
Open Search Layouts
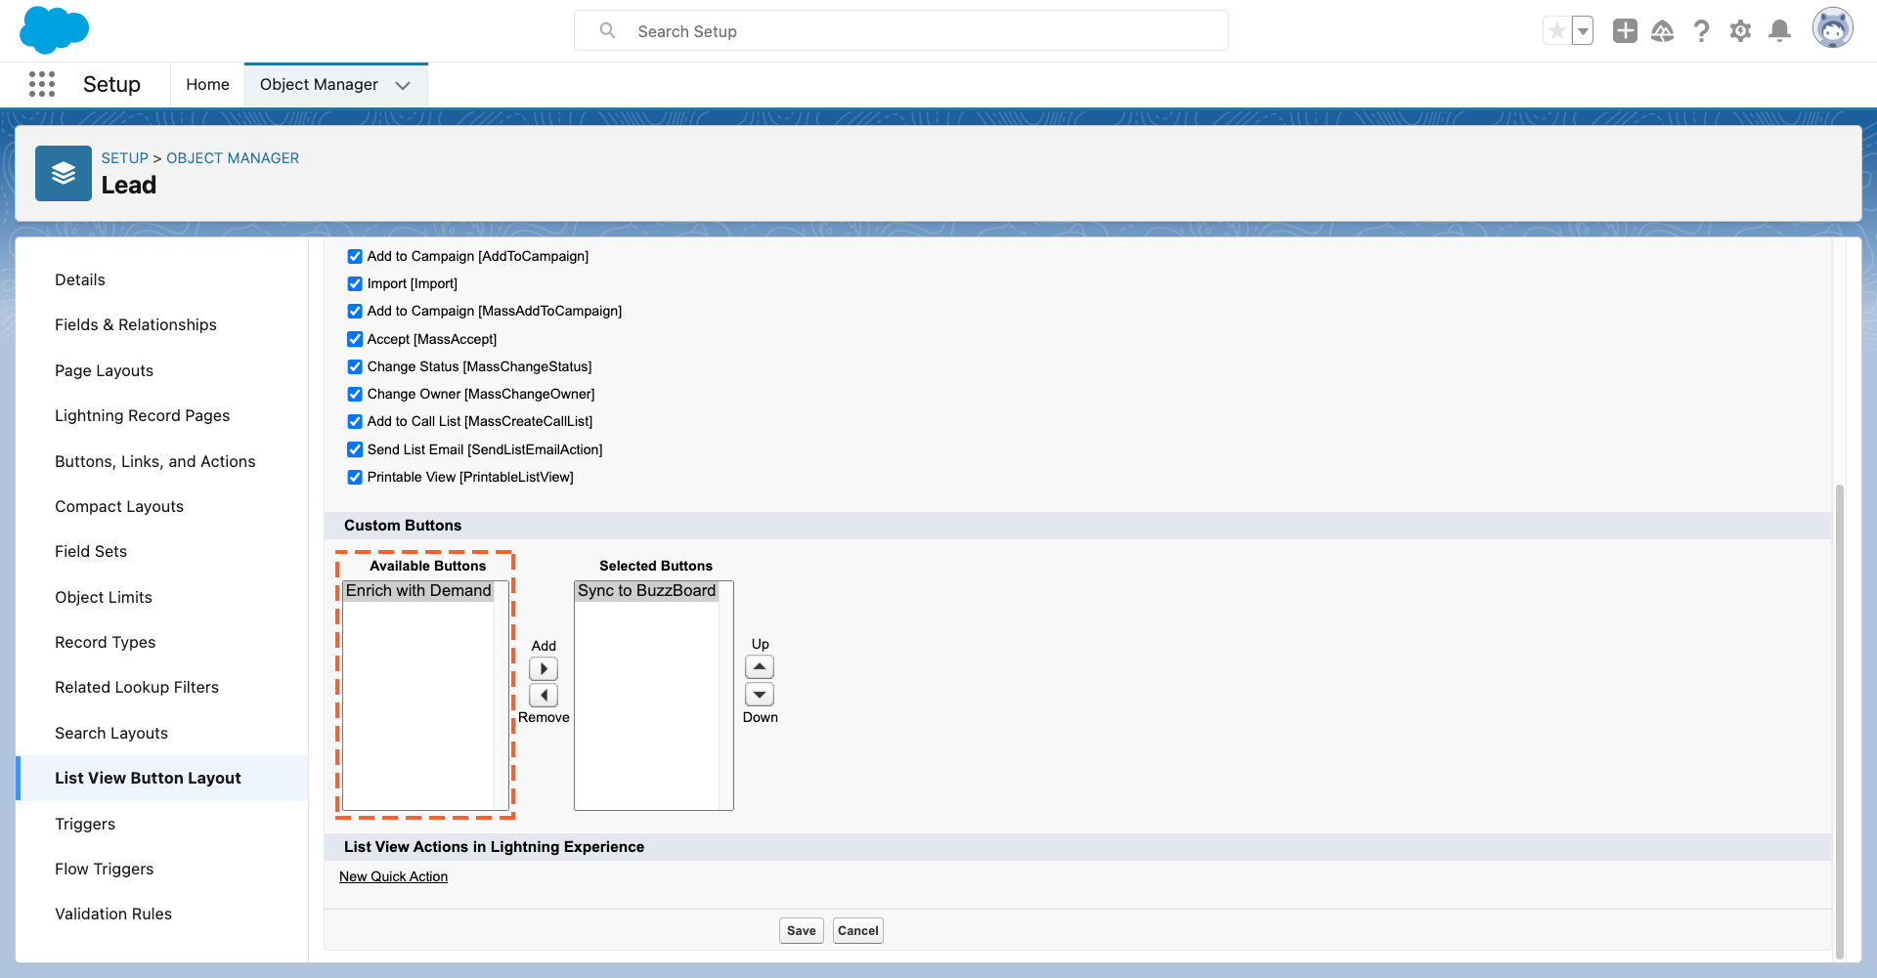111,734
